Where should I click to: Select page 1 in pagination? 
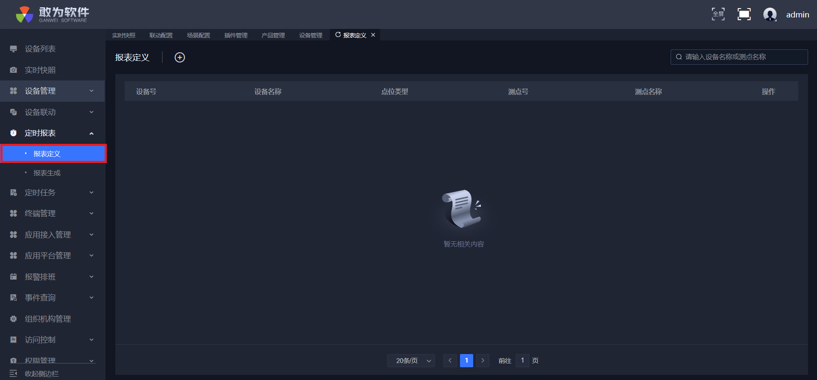click(466, 360)
